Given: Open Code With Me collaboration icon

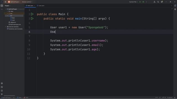Looking at the screenshot, I should (154, 2).
